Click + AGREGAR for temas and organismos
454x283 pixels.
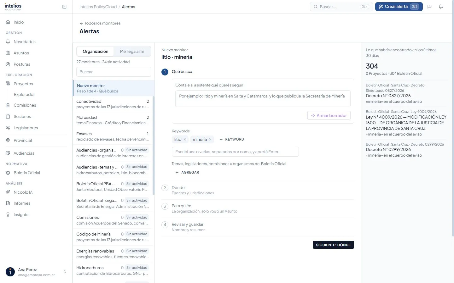click(187, 173)
